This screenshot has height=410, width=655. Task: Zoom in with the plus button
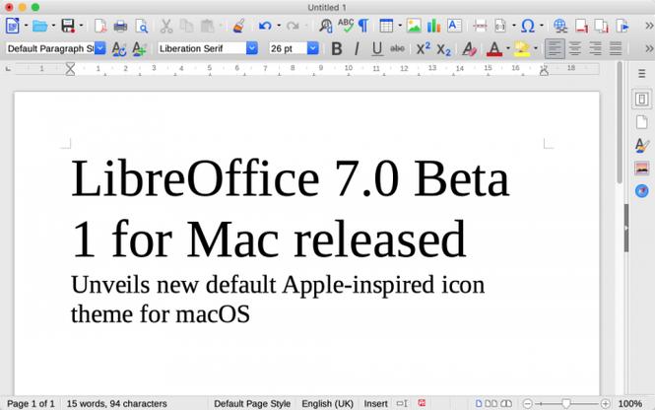point(605,404)
